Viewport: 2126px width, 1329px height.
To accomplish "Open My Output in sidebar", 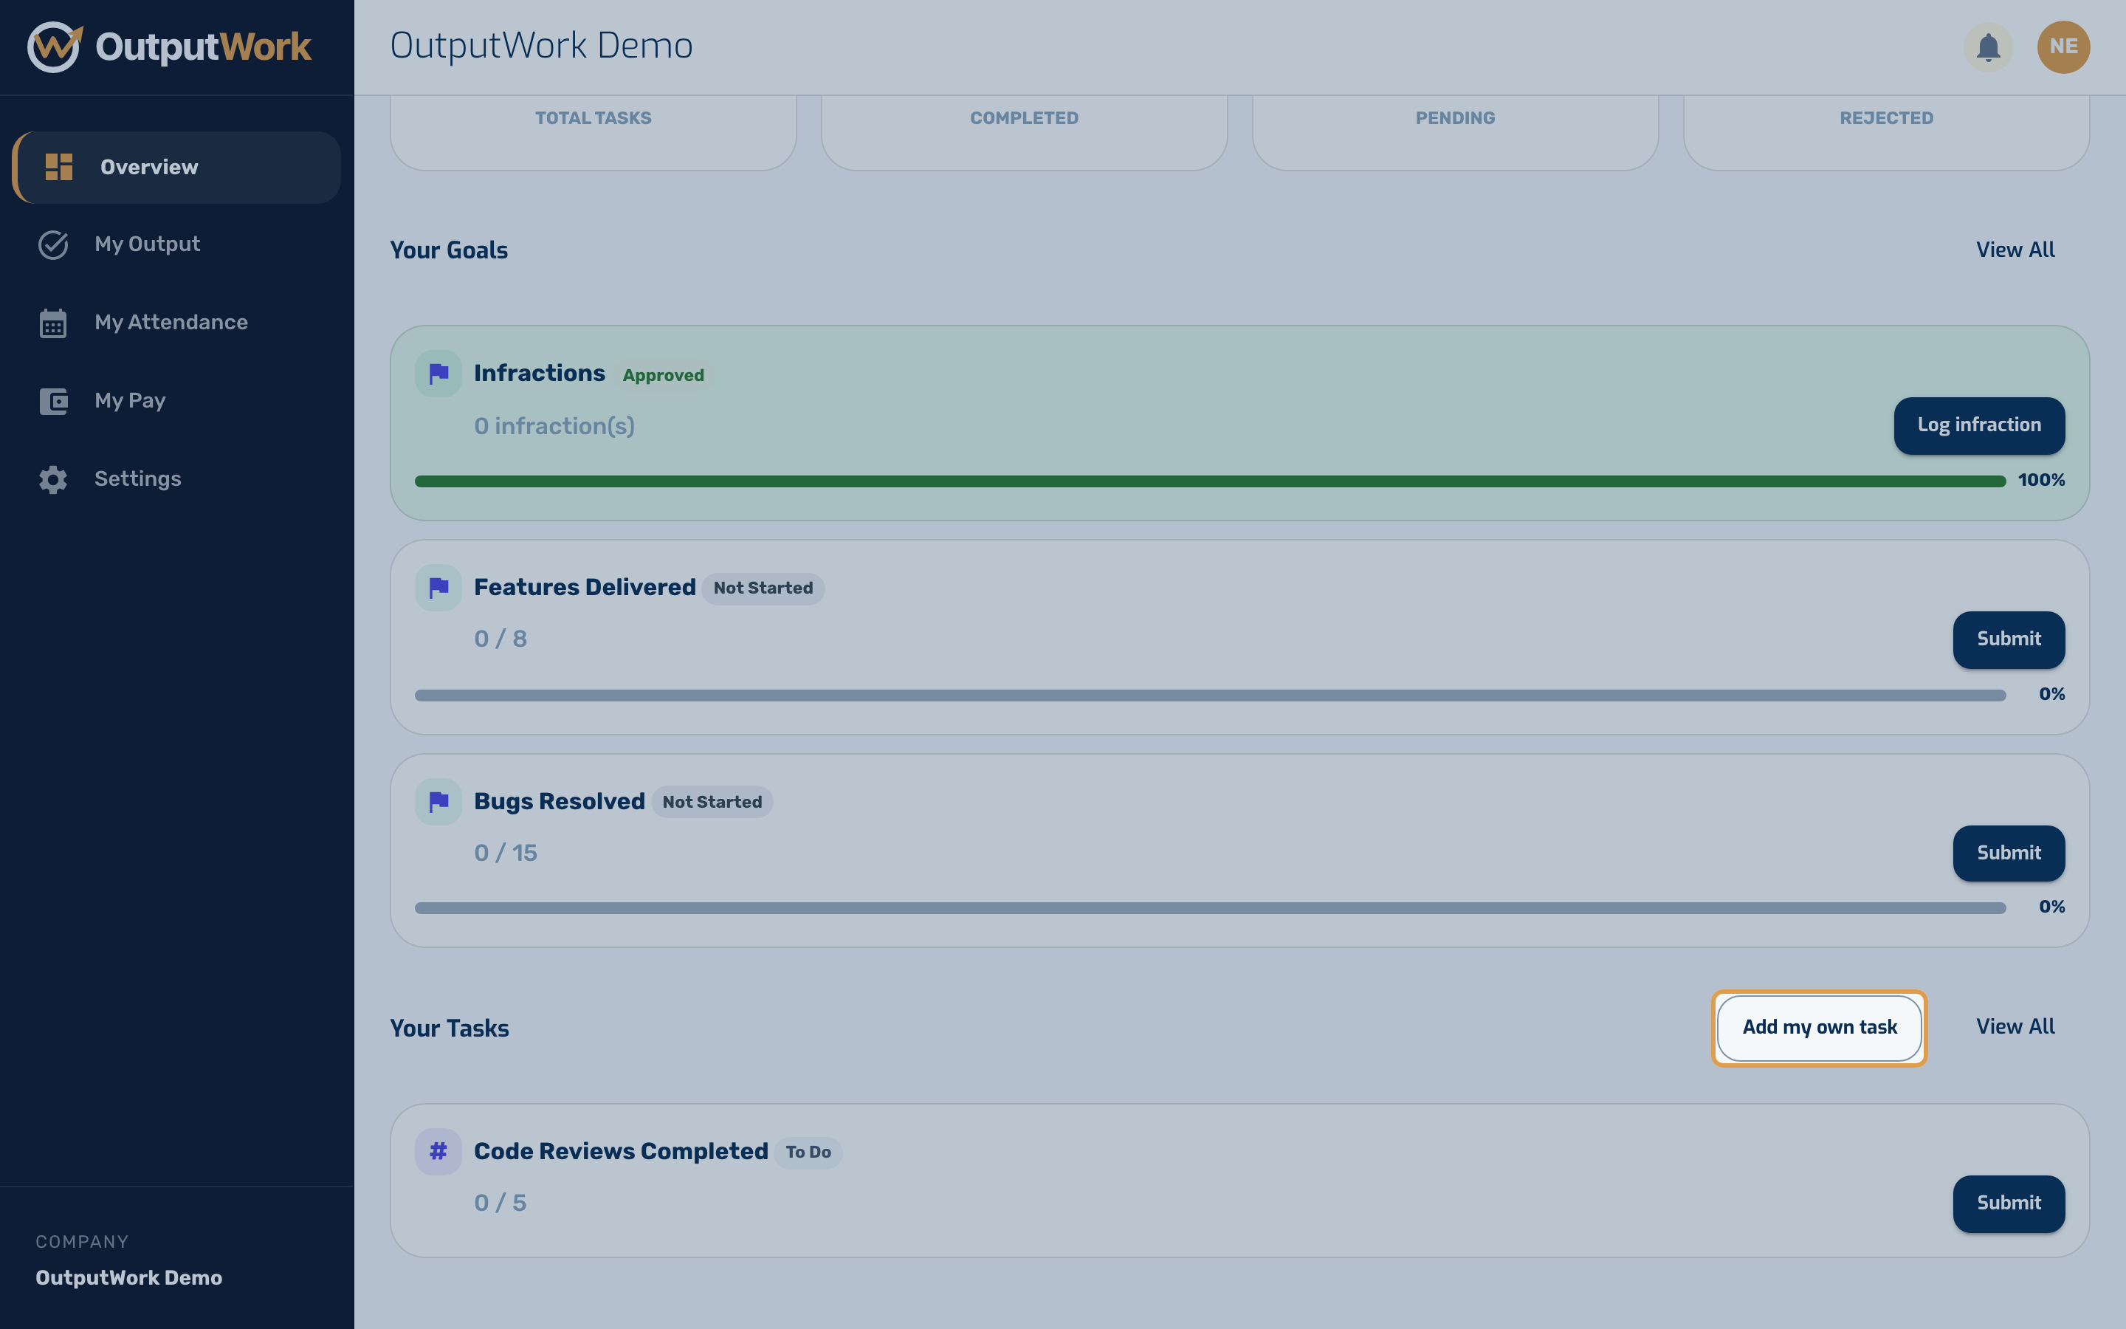I will pos(176,244).
